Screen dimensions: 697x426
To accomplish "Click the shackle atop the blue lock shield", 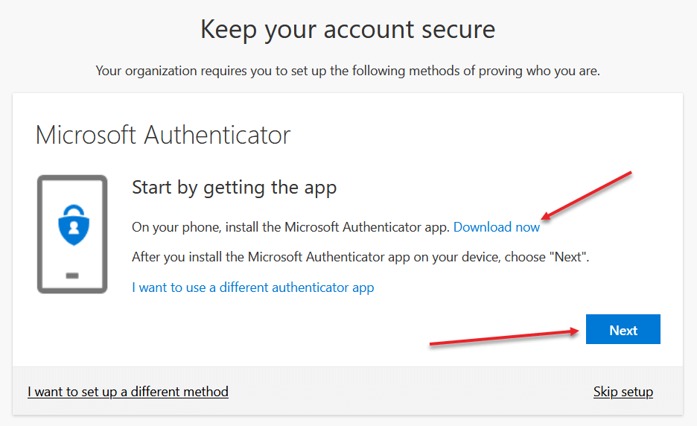I will pos(74,210).
